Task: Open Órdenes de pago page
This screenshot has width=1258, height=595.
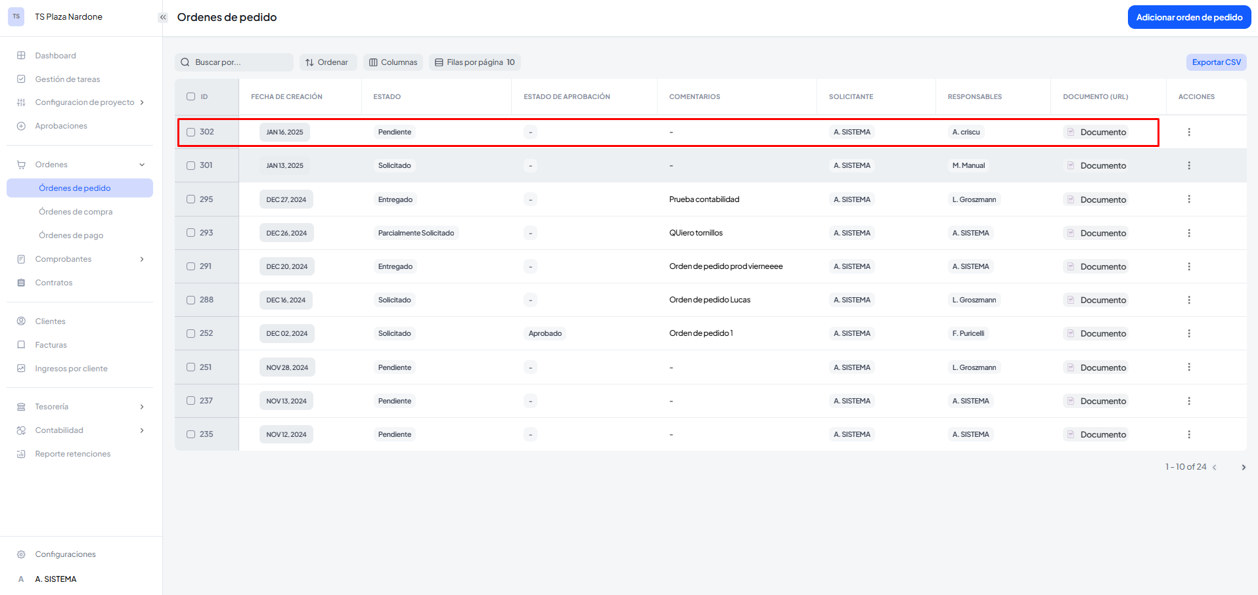Action: click(x=71, y=236)
